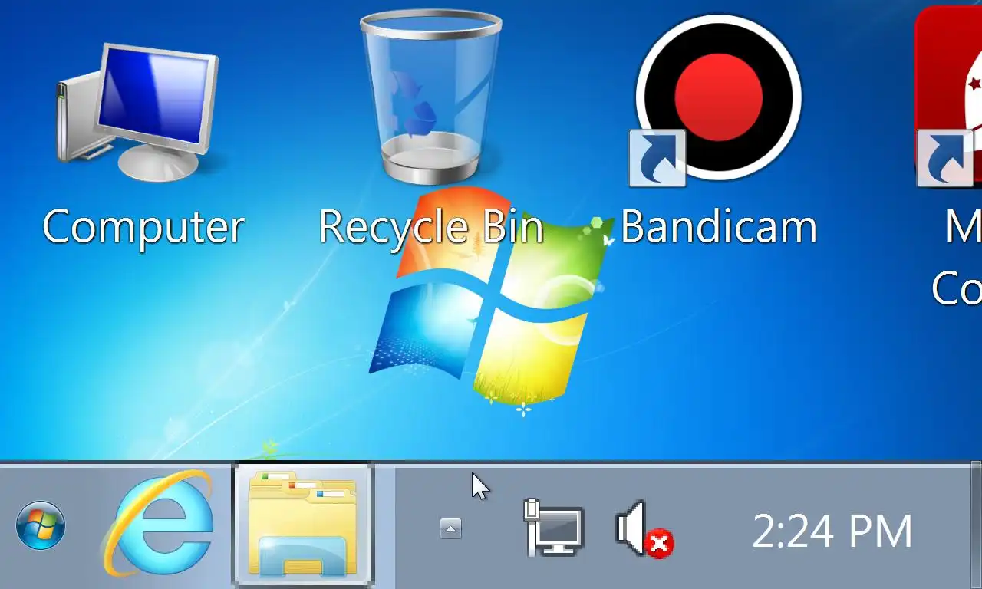This screenshot has height=589, width=982.
Task: Select the Computer desktop icon
Action: pyautogui.click(x=138, y=111)
